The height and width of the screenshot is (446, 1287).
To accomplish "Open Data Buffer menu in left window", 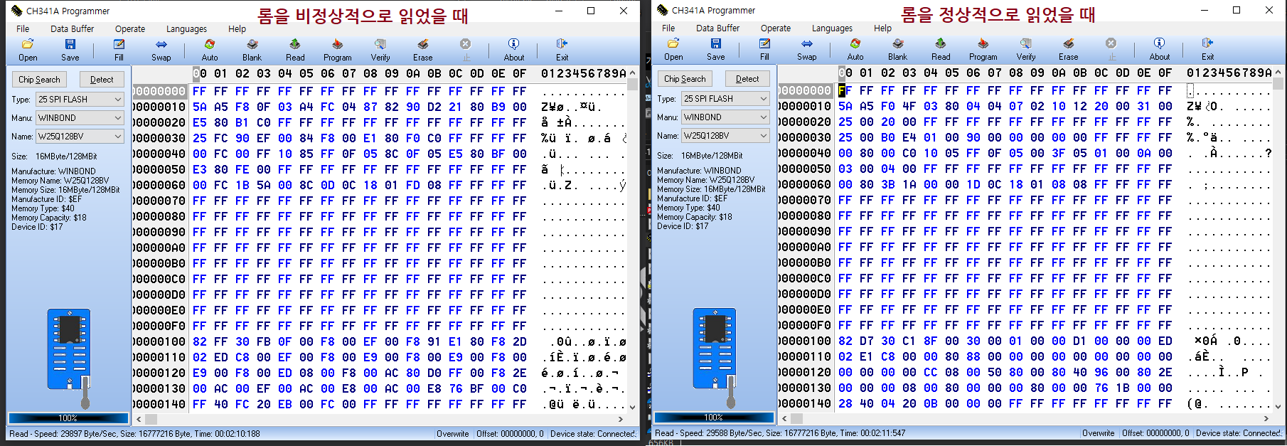I will [73, 29].
